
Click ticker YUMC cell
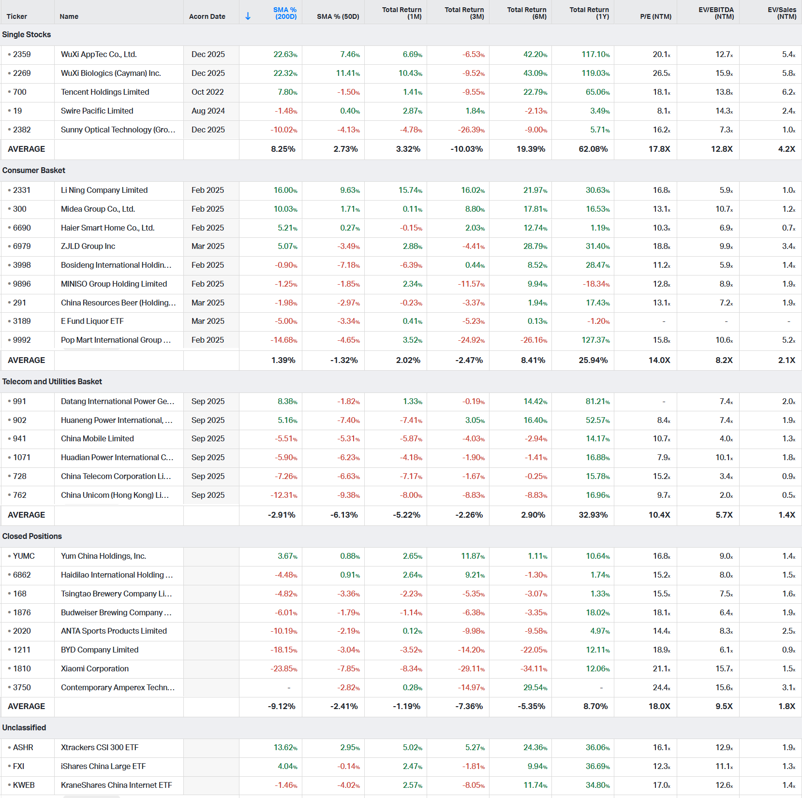tap(24, 556)
